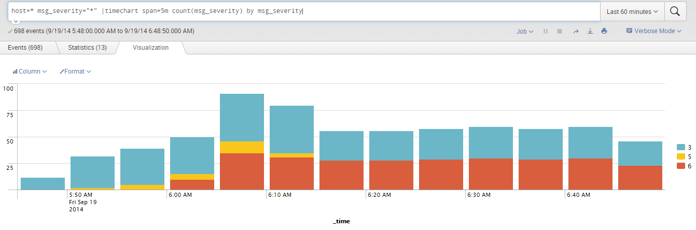
Task: Pause the search job
Action: [546, 32]
